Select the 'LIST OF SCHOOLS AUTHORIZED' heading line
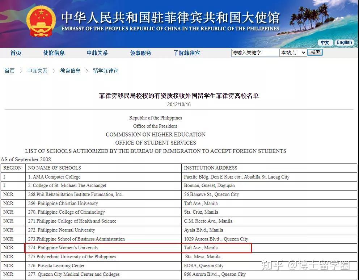Image resolution: width=359 pixels, height=280 pixels. (x=156, y=151)
